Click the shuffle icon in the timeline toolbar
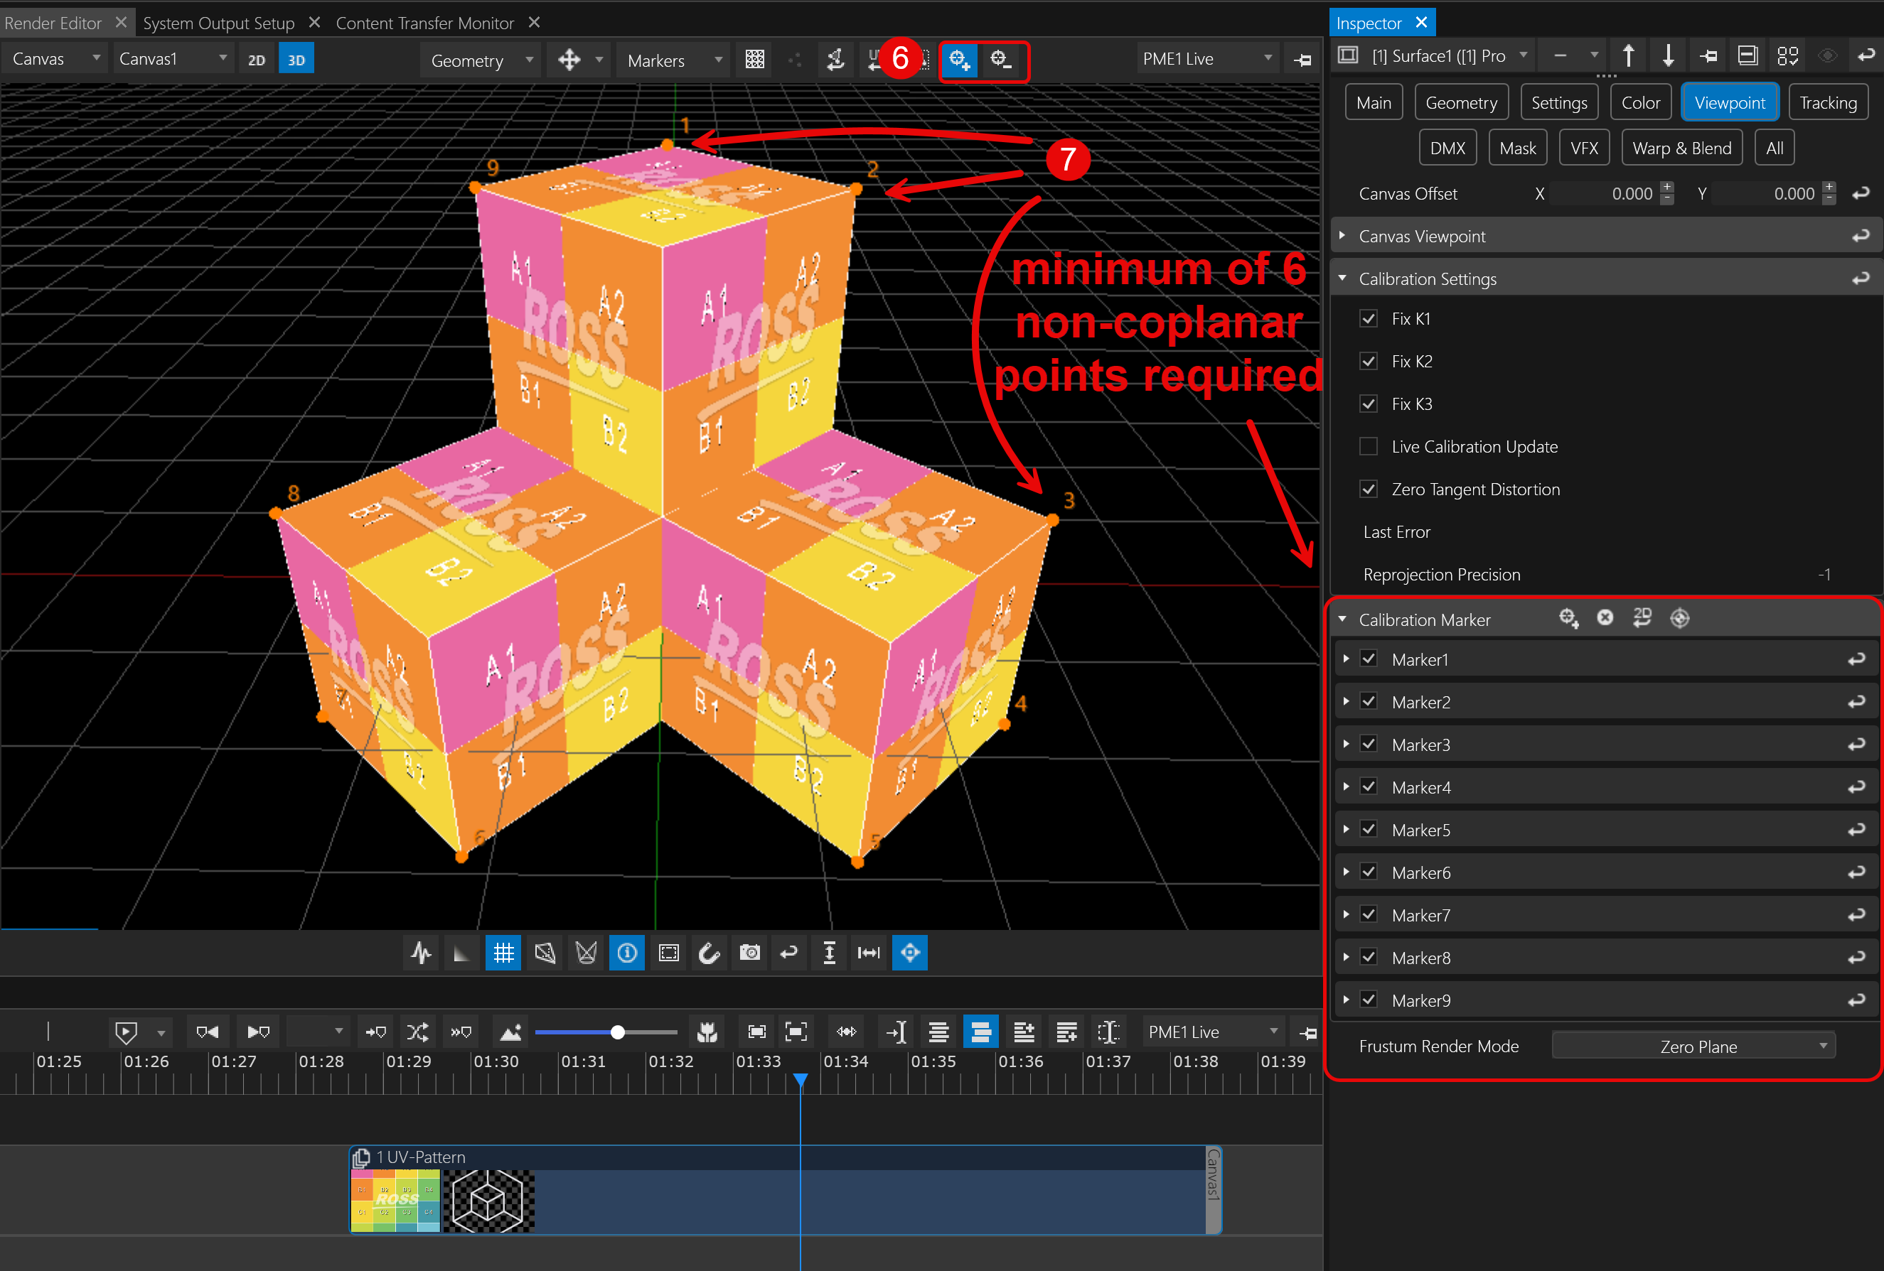 coord(417,1032)
